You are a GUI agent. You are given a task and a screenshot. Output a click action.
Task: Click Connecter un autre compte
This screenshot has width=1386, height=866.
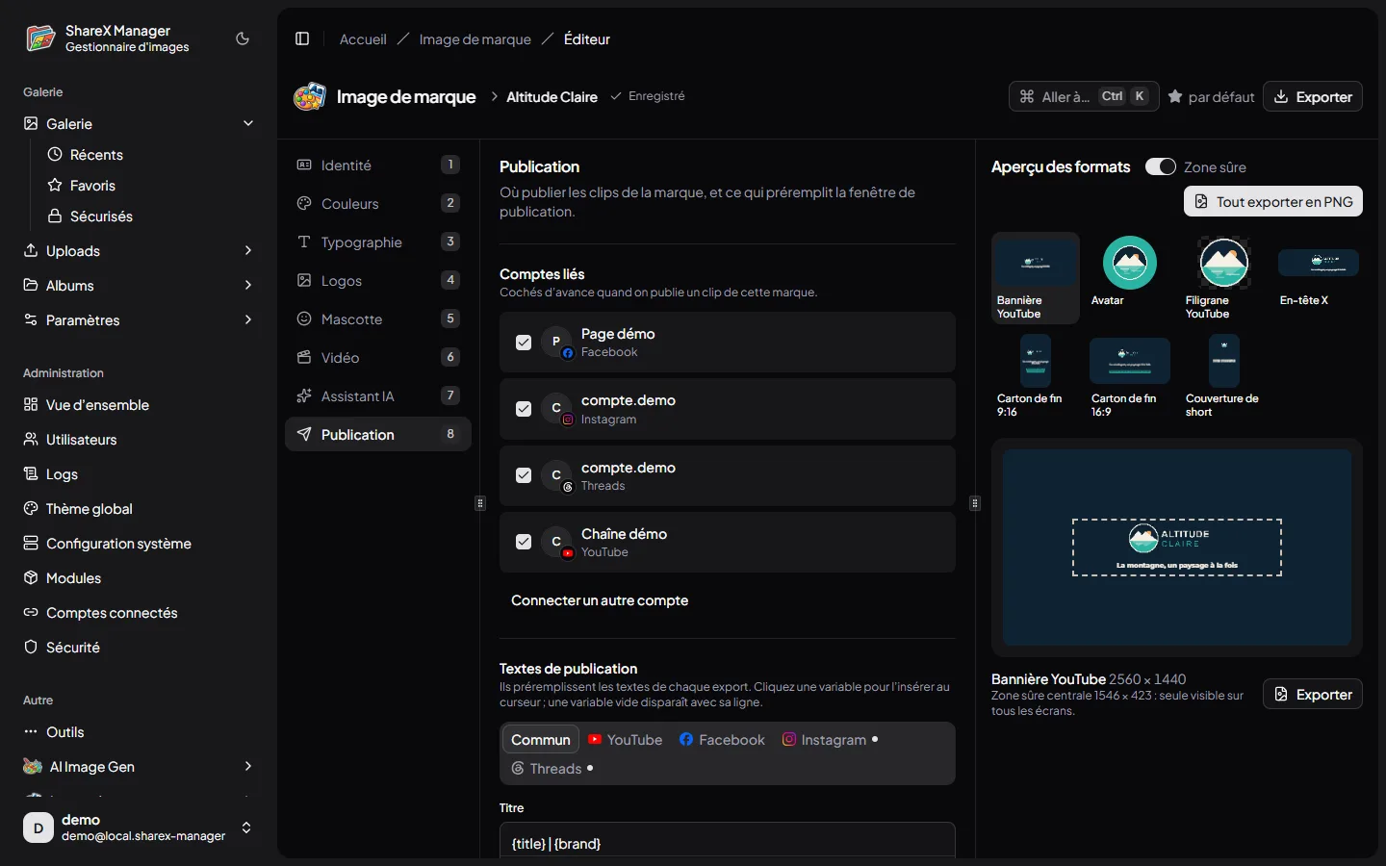(600, 600)
